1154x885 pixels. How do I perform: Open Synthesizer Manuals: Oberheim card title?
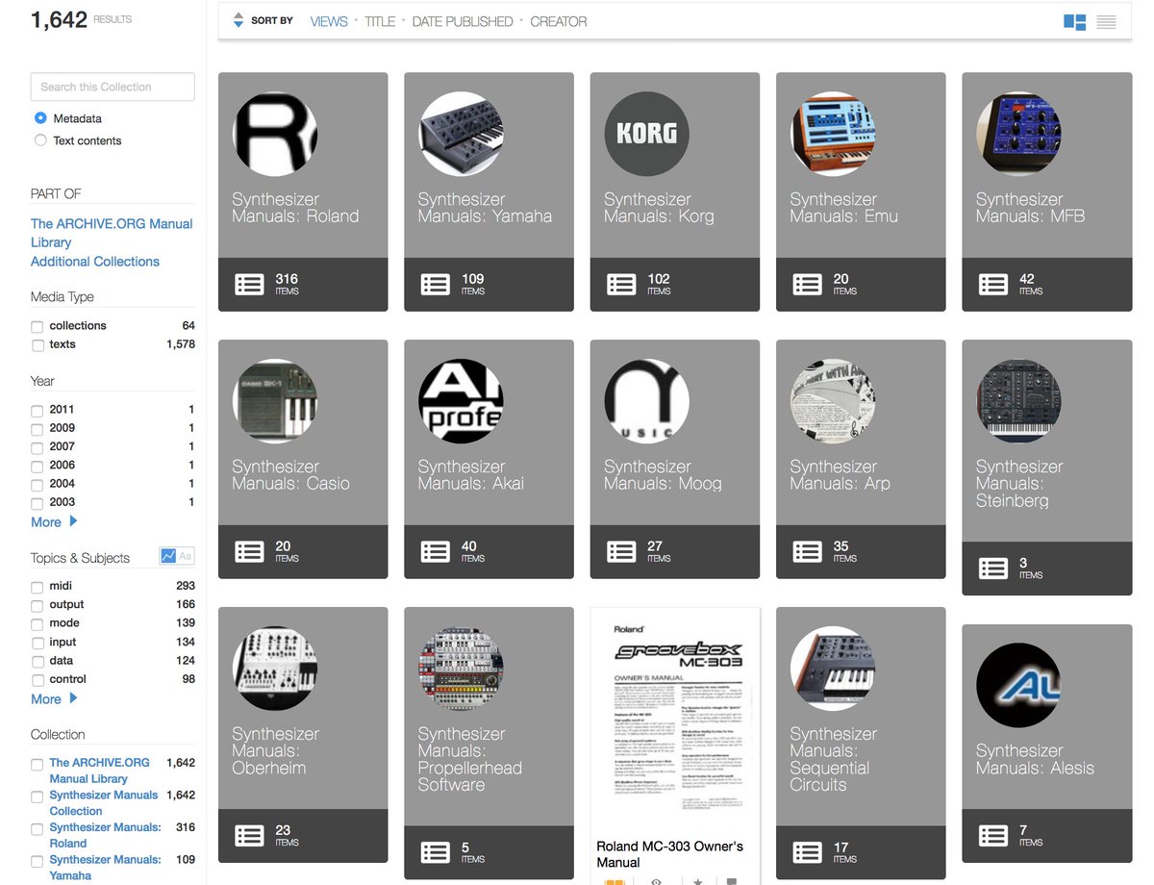[x=276, y=750]
